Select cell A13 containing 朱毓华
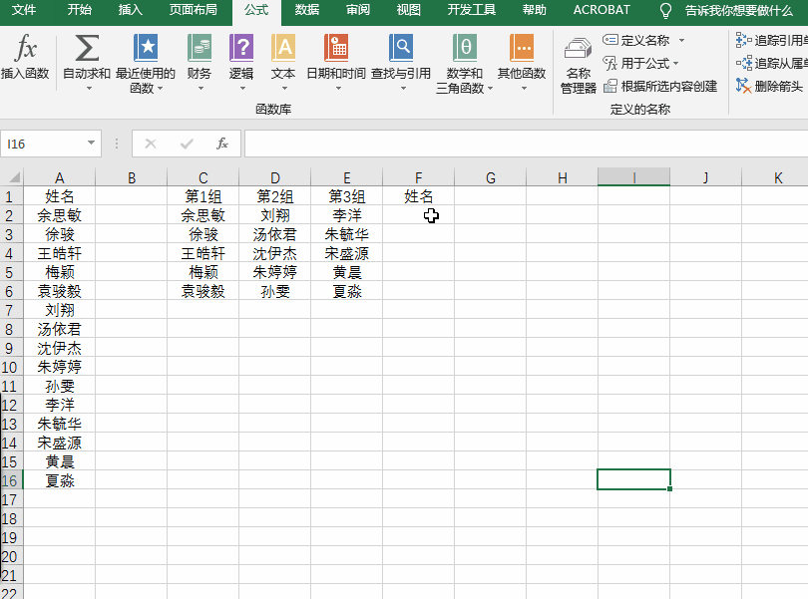 tap(59, 424)
